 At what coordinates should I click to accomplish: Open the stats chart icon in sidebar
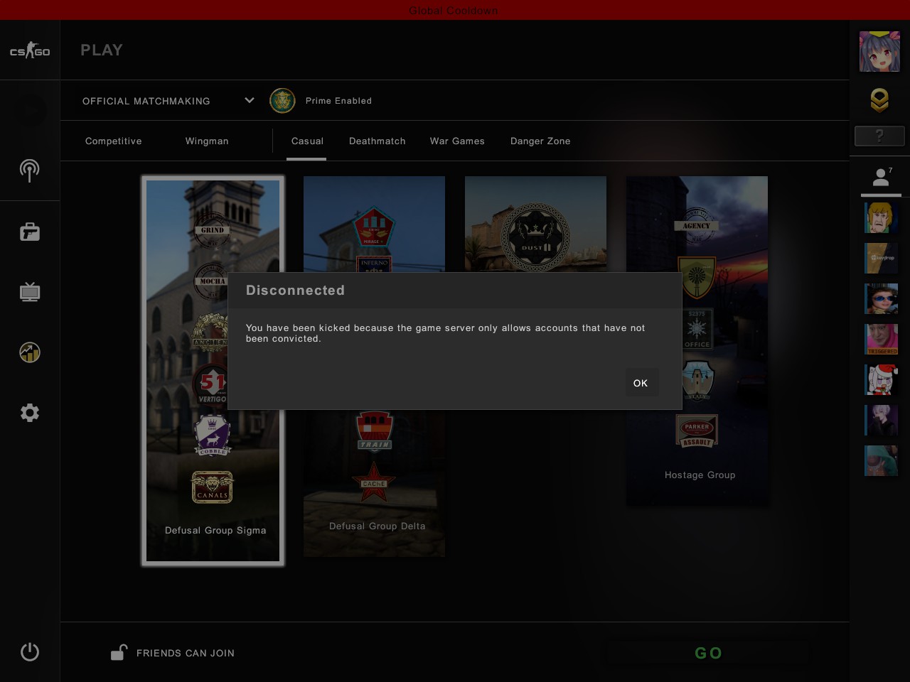click(30, 352)
